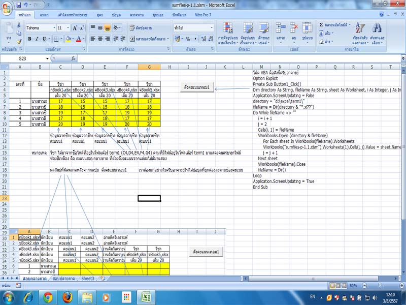
Task: Click the Save icon in quick access toolbar
Action: tap(19, 5)
